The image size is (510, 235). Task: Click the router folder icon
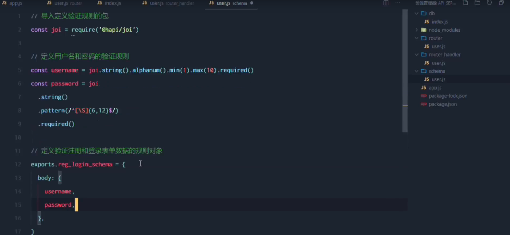click(424, 38)
